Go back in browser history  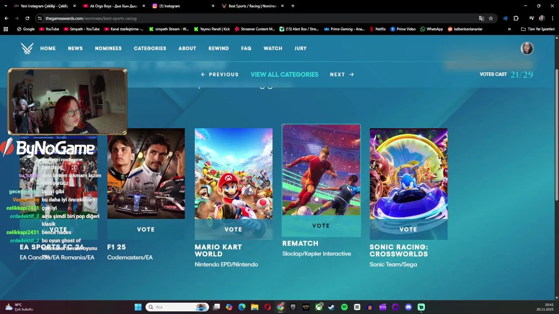[6, 18]
